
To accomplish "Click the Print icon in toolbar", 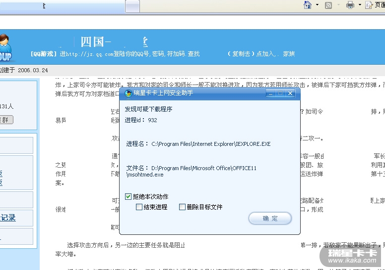I will pos(350,5).
